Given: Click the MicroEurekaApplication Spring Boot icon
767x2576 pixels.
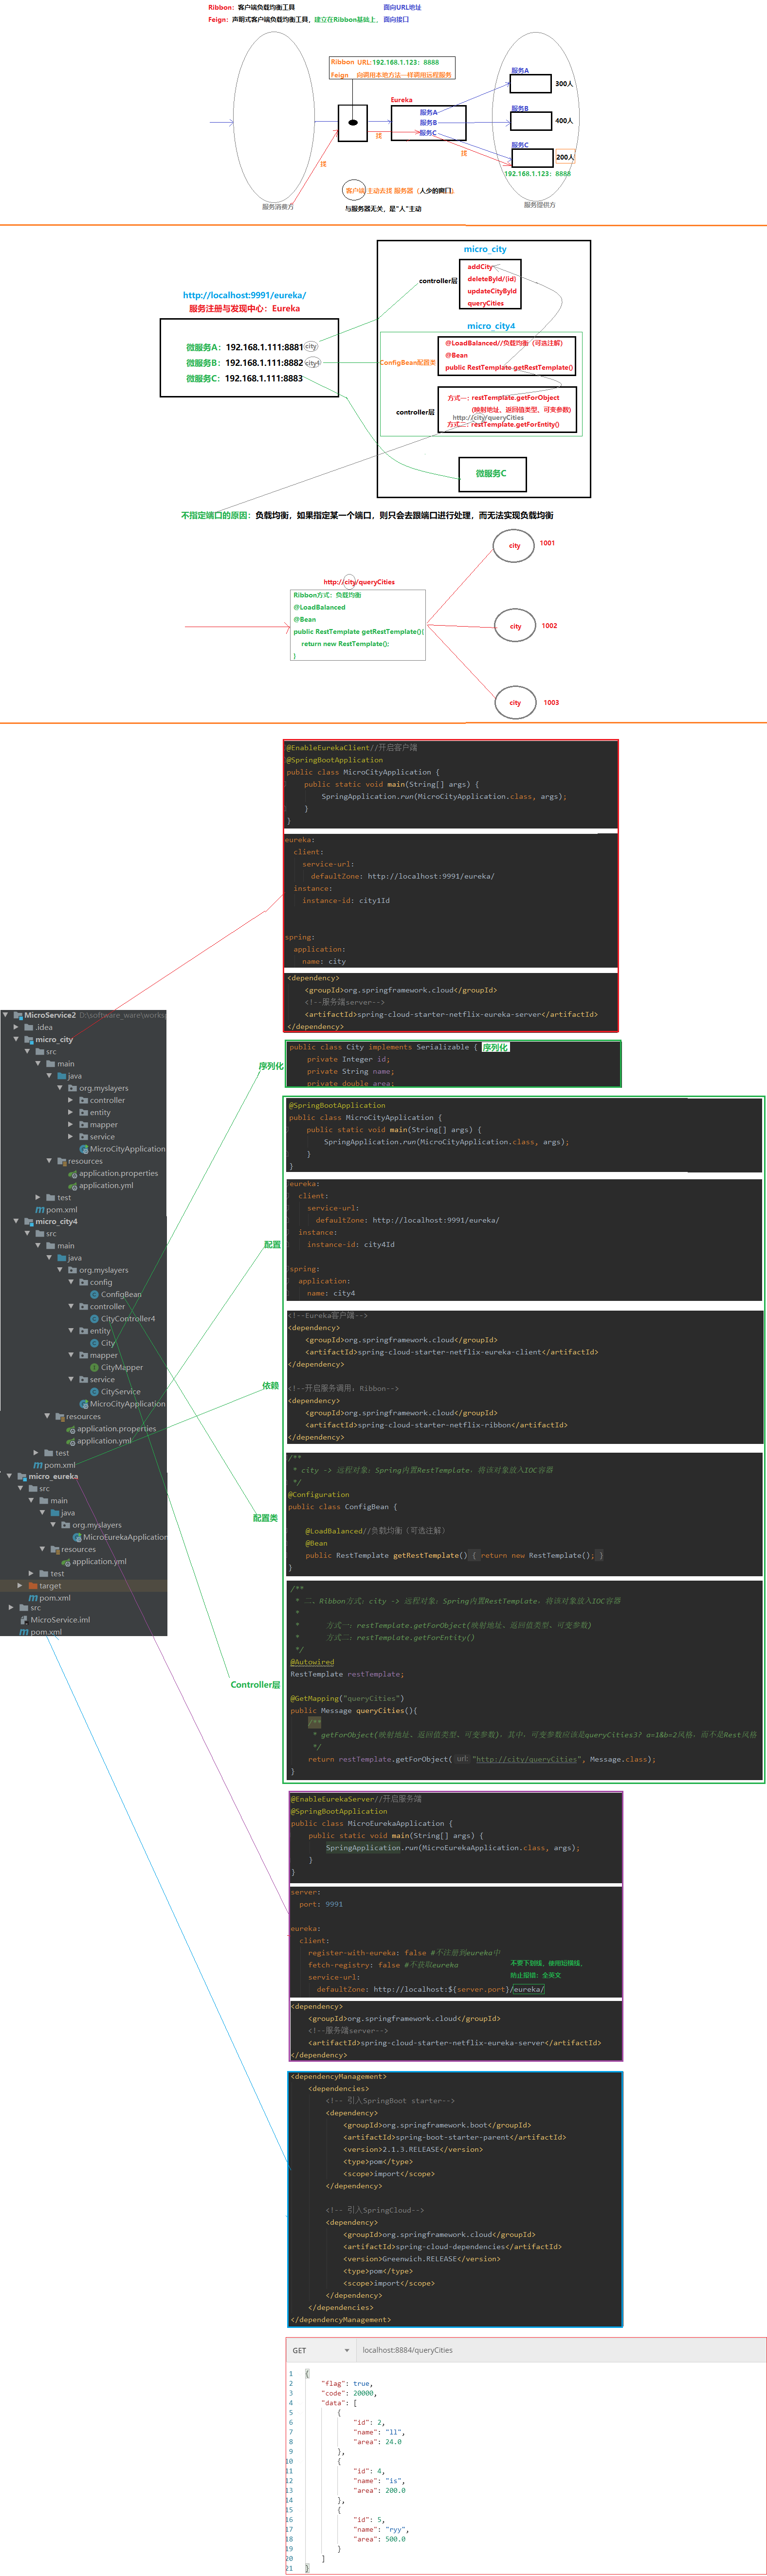Looking at the screenshot, I should click(x=77, y=1537).
